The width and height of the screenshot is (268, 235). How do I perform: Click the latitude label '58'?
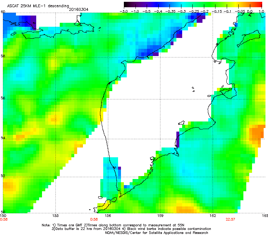[3, 56]
